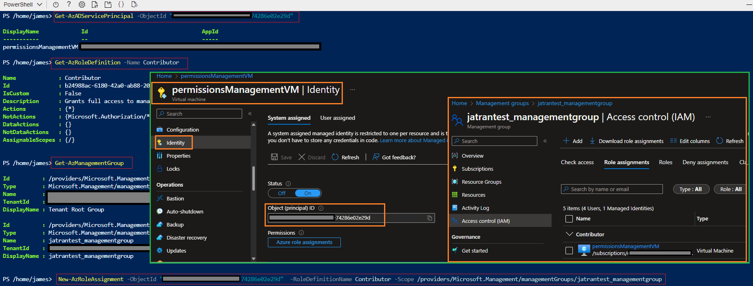This screenshot has width=753, height=286.
Task: Open a new Cloud Shell session icon
Action: [108, 4]
